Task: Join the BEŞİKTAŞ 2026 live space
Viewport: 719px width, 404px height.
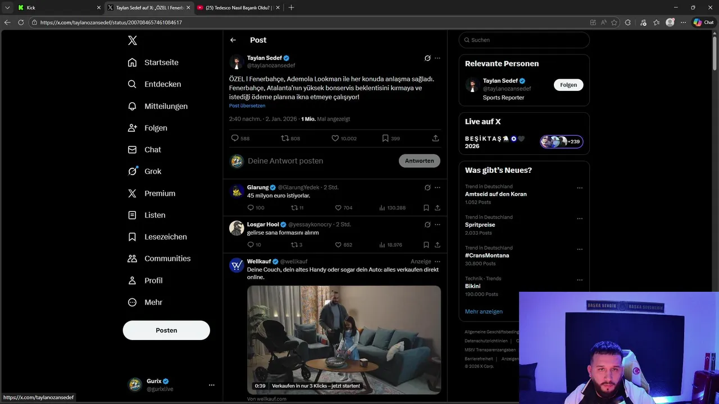Action: (524, 142)
